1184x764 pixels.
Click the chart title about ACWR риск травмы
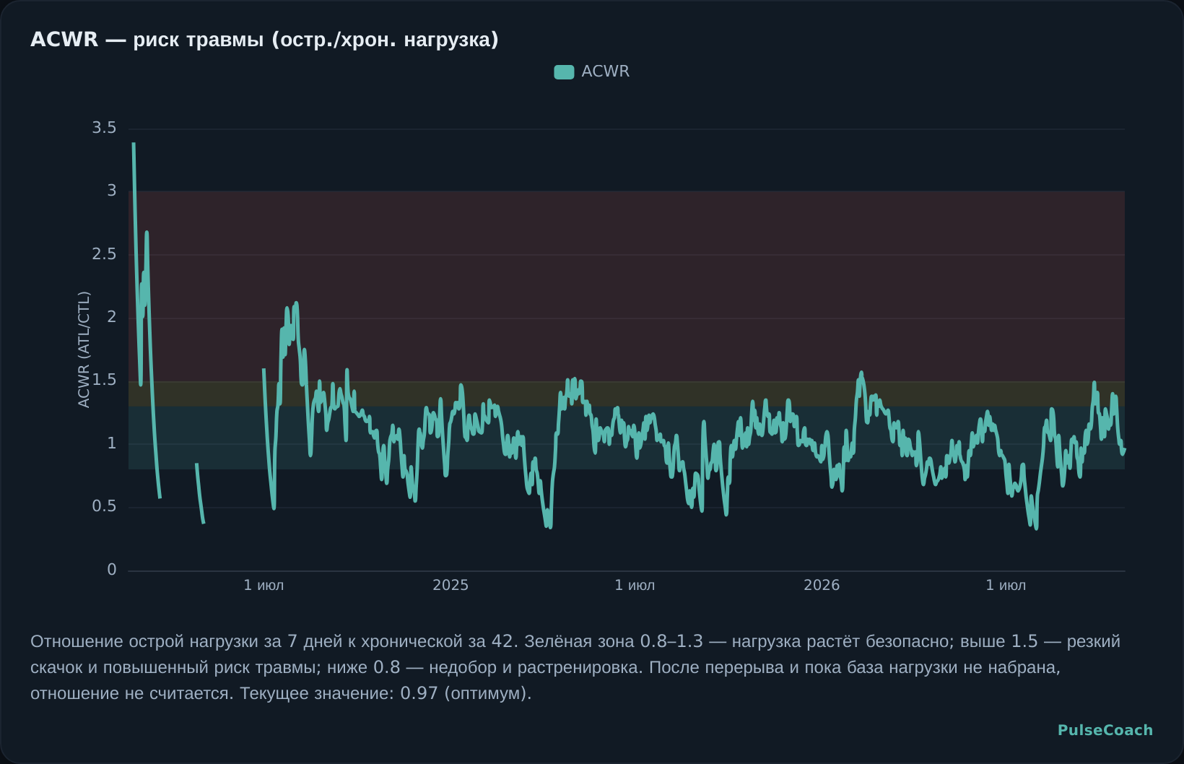[264, 40]
